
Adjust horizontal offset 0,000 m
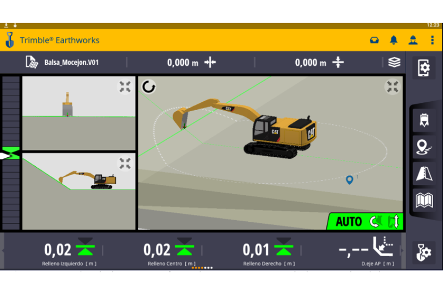[x=191, y=62]
